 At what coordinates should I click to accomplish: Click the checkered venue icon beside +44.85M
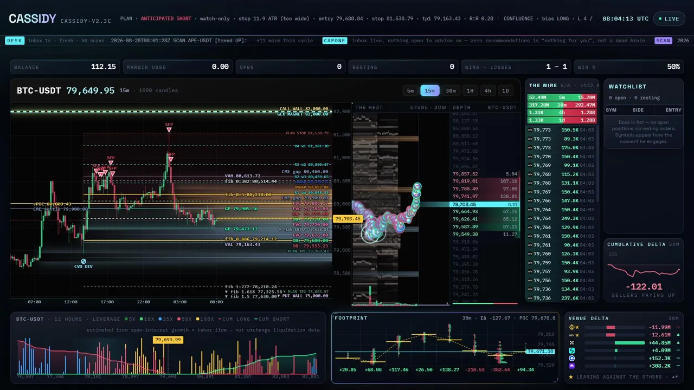pyautogui.click(x=571, y=342)
